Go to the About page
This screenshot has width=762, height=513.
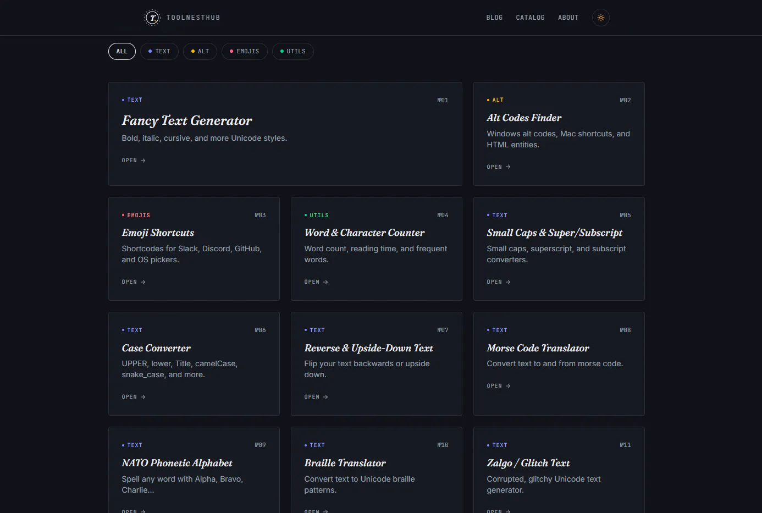(x=568, y=18)
